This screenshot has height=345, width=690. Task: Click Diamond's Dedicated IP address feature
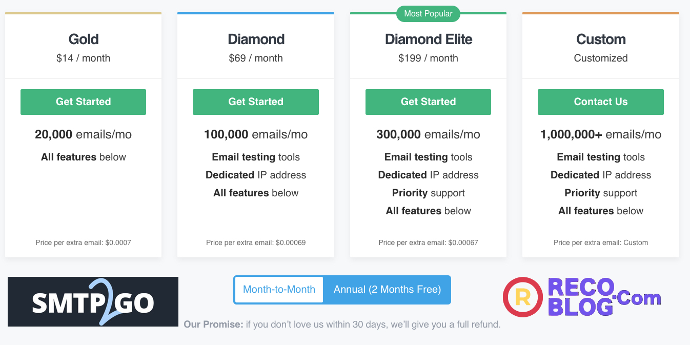[256, 175]
